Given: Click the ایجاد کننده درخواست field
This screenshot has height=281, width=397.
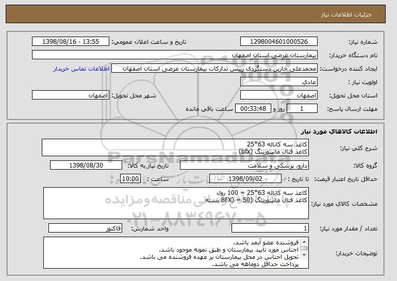Looking at the screenshot, I should (x=214, y=69).
